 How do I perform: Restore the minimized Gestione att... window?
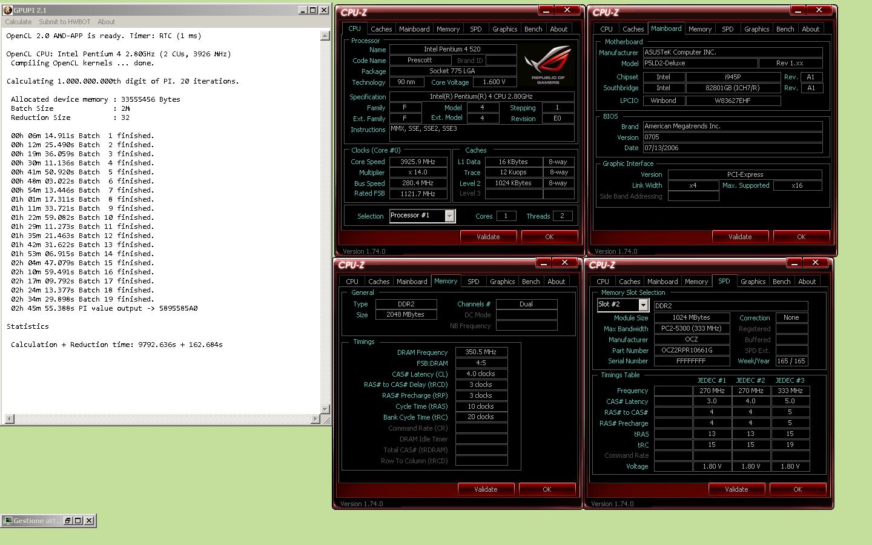(x=67, y=521)
